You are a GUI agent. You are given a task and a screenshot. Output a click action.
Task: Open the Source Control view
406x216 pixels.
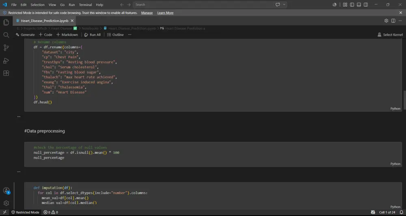point(6,47)
